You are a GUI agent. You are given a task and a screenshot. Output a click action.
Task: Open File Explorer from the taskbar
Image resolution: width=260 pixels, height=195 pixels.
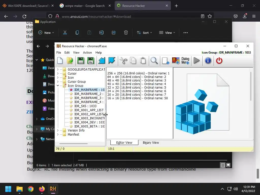coord(19,189)
